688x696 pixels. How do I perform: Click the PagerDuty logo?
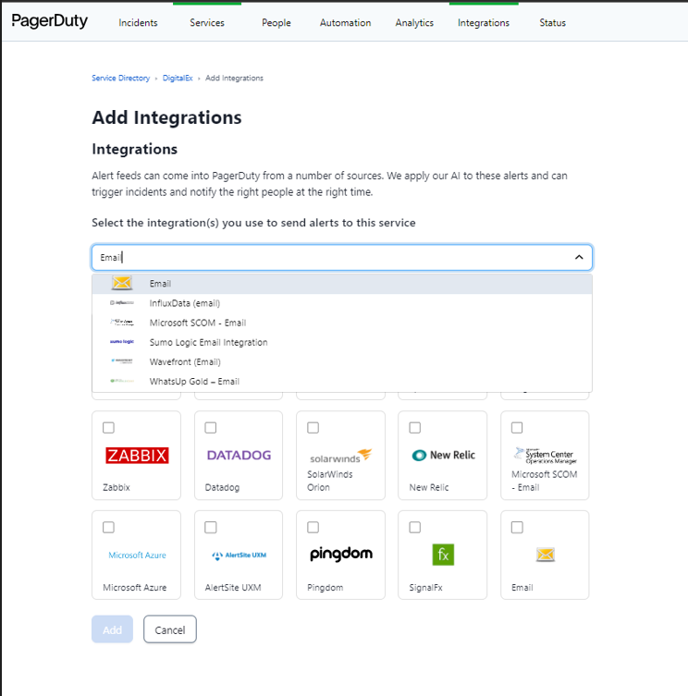pyautogui.click(x=50, y=21)
